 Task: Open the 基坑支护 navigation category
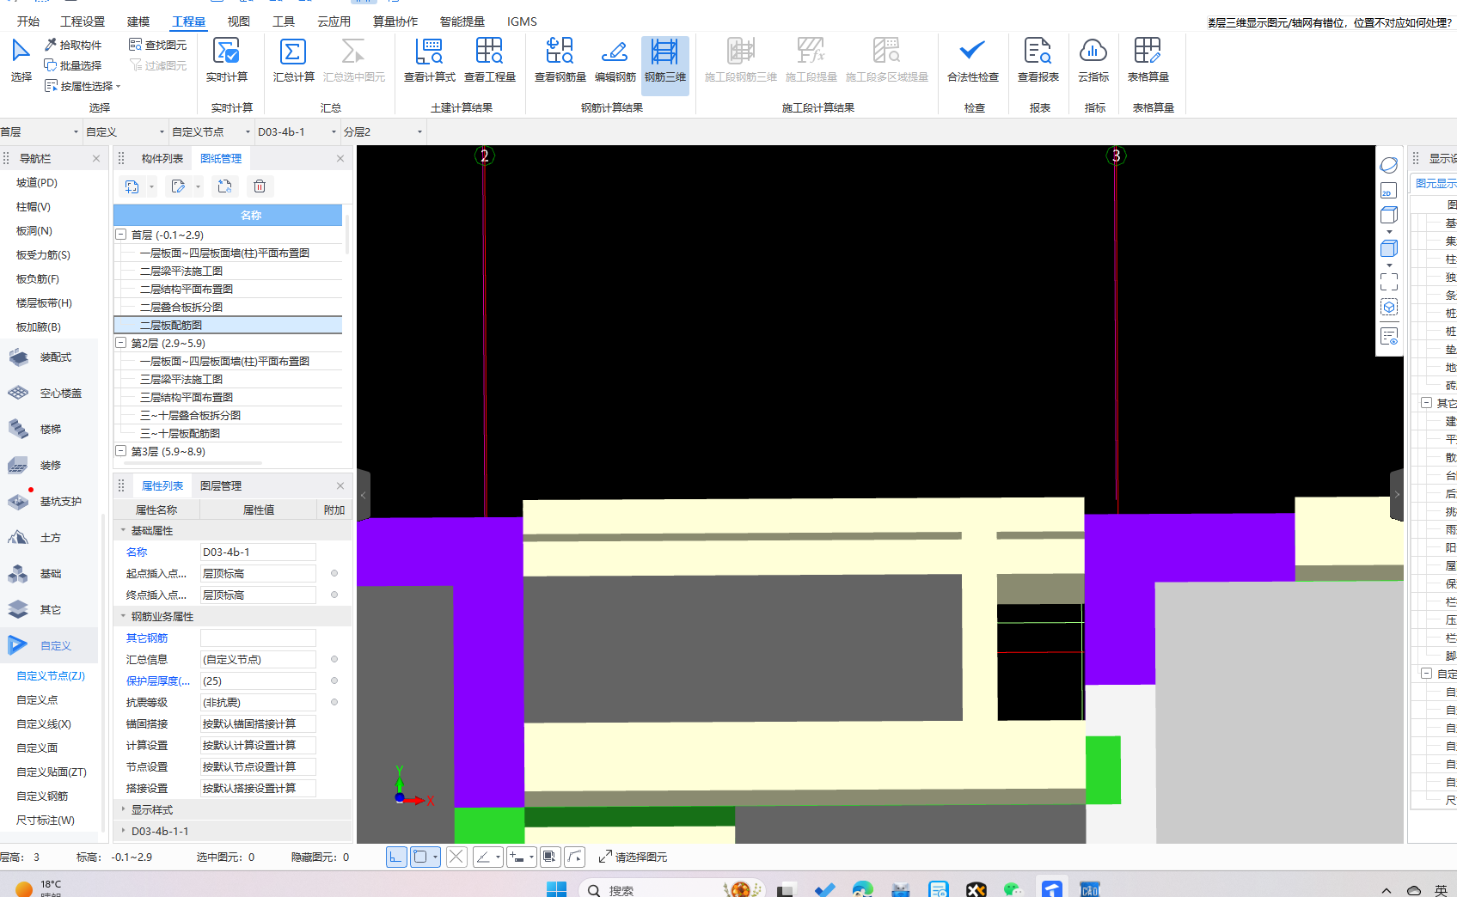60,502
